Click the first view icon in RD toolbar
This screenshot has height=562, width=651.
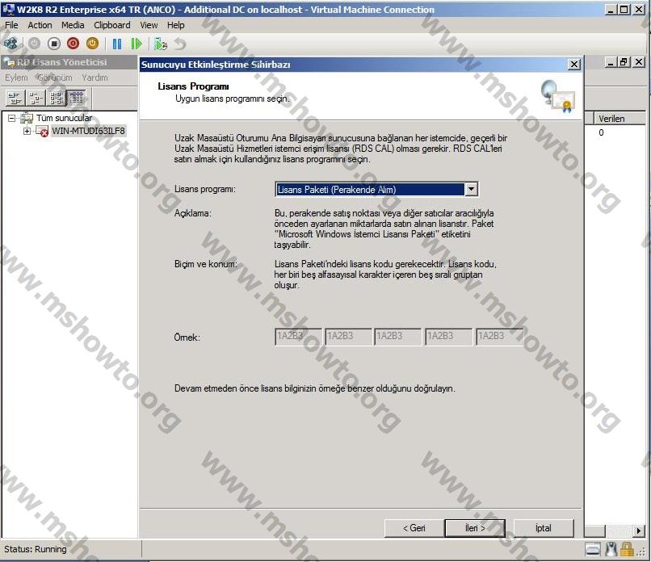[x=15, y=98]
